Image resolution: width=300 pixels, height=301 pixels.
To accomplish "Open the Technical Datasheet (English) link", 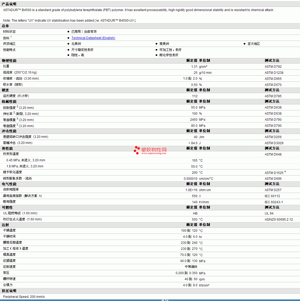I will pyautogui.click(x=93, y=38).
